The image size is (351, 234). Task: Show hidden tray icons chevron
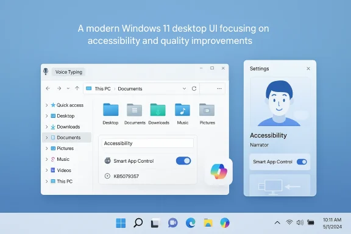coord(277,222)
